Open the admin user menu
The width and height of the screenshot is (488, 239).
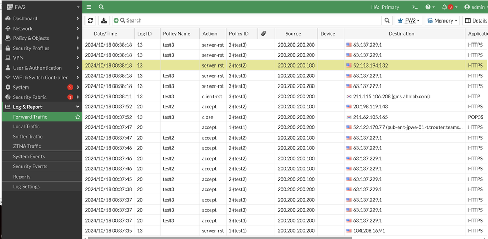coord(476,7)
